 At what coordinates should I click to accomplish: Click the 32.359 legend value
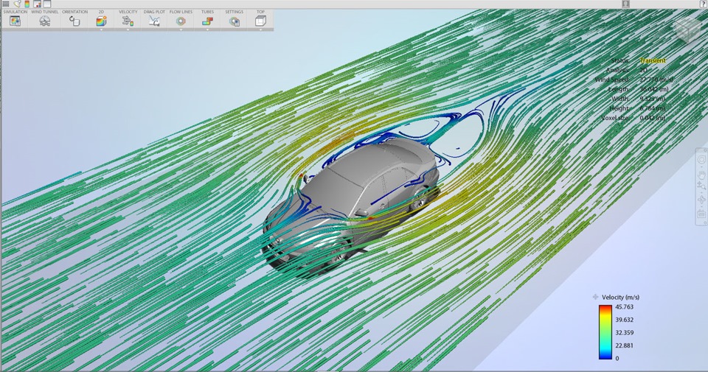pyautogui.click(x=625, y=333)
